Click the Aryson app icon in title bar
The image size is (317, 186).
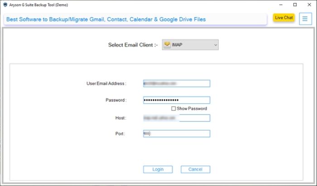point(5,5)
